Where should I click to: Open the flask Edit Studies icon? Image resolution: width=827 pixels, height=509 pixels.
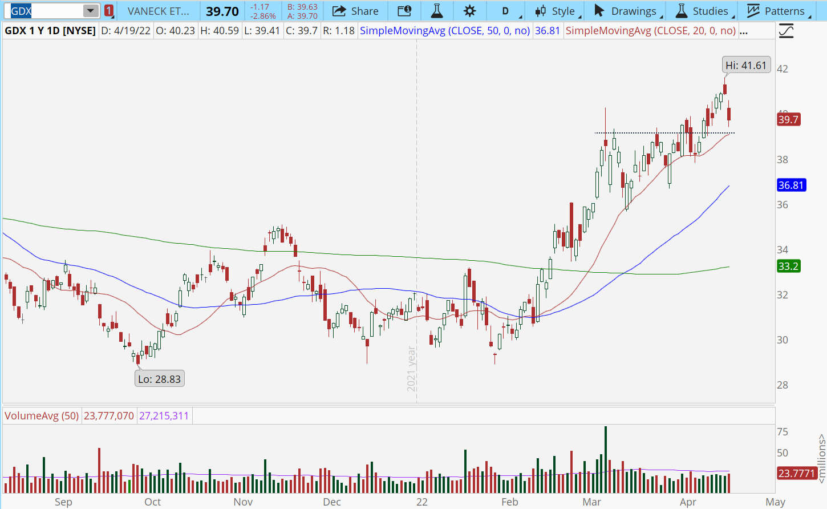[437, 11]
